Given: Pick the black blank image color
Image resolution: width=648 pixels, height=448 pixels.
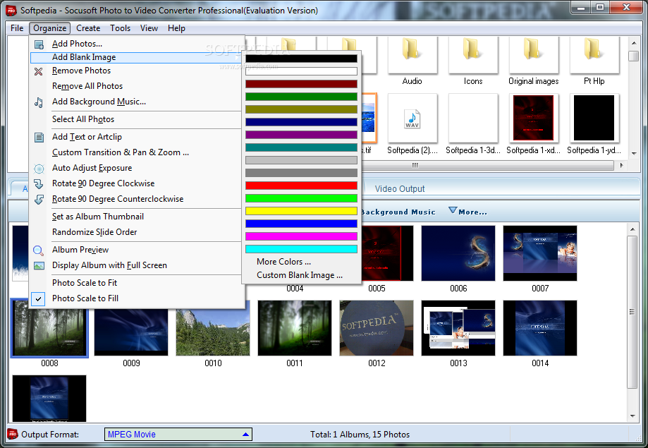Looking at the screenshot, I should 301,59.
